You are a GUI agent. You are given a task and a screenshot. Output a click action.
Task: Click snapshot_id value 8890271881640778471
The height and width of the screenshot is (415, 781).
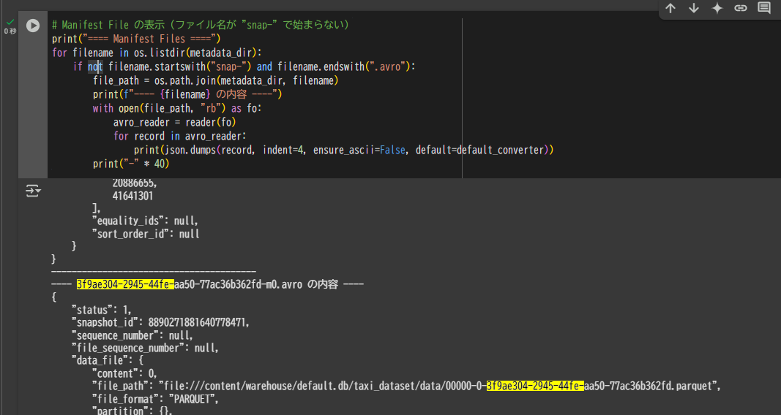197,322
